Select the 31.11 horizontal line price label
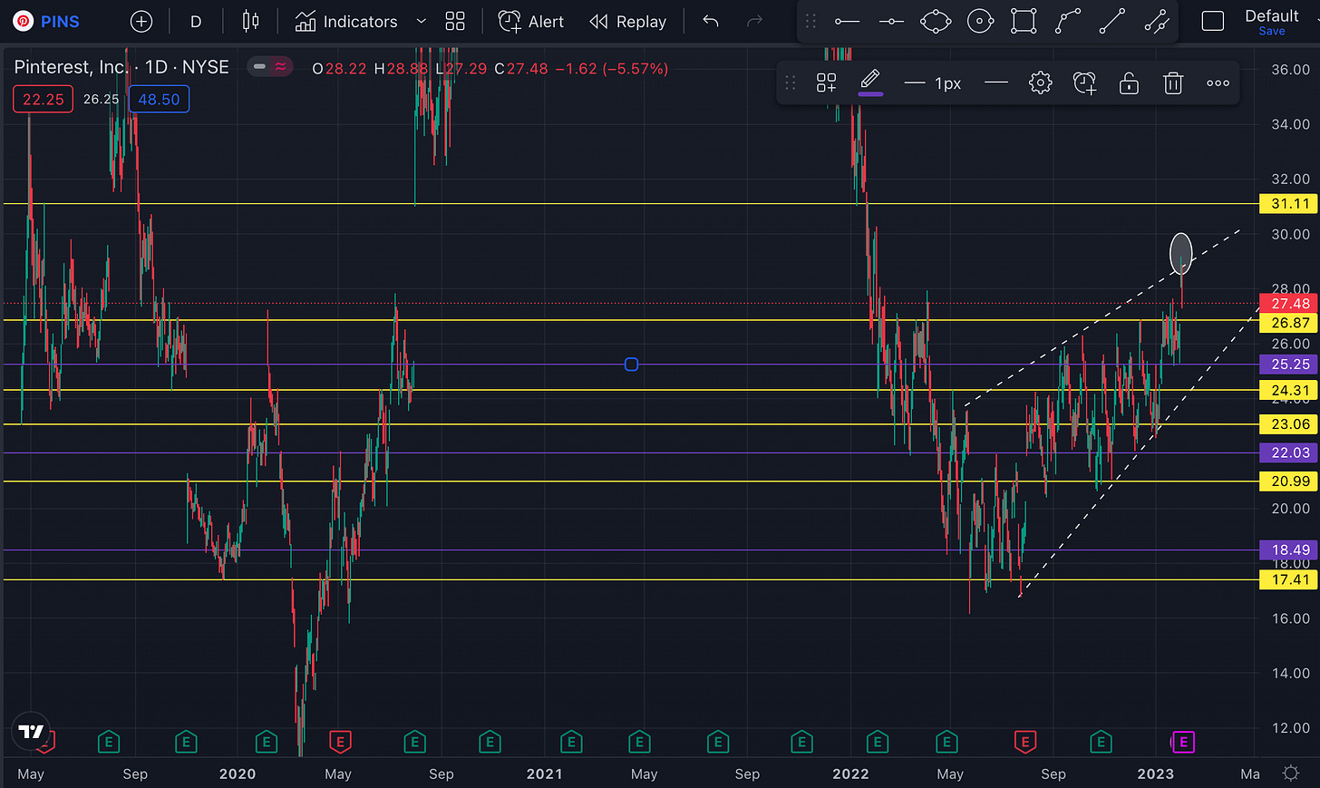The width and height of the screenshot is (1320, 788). (1288, 204)
